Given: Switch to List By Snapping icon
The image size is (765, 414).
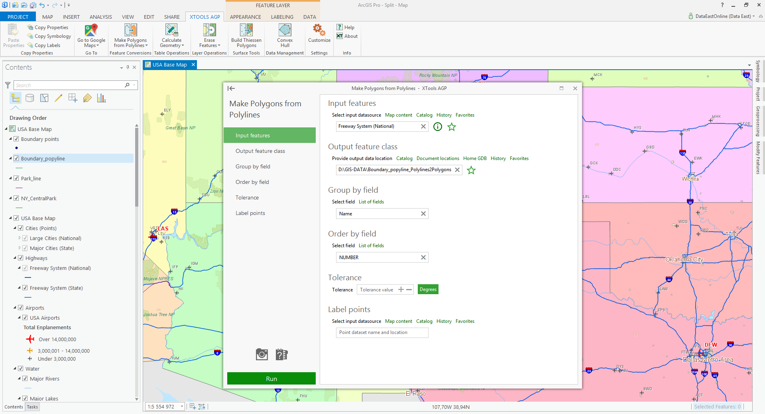Looking at the screenshot, I should coord(73,98).
